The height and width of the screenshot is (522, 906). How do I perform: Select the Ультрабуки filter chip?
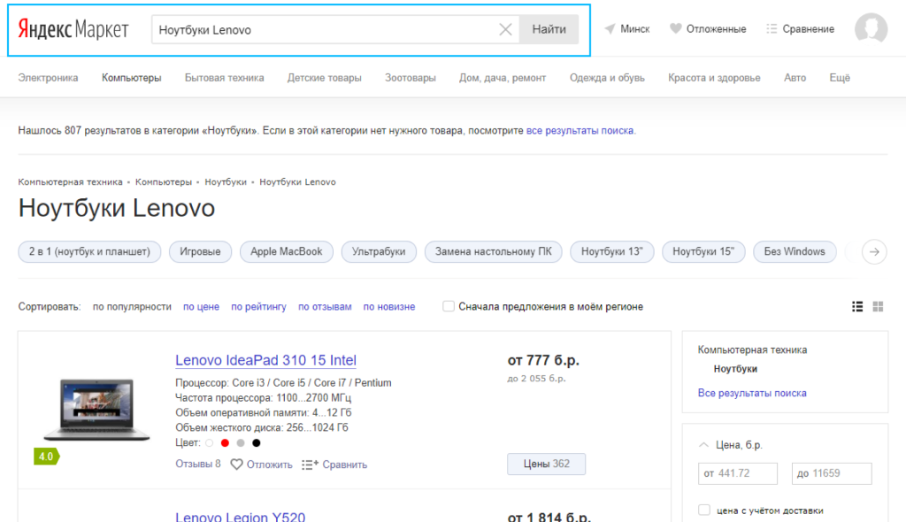click(x=379, y=251)
